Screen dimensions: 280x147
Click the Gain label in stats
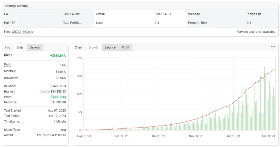coord(8,55)
